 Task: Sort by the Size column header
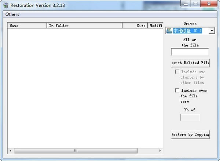[x=135, y=26]
